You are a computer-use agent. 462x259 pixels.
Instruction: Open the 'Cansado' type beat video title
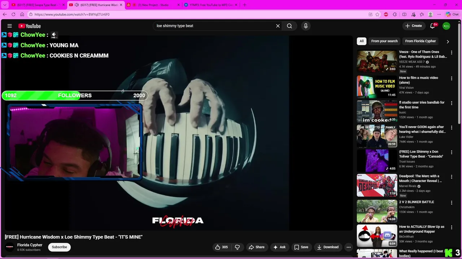click(421, 154)
